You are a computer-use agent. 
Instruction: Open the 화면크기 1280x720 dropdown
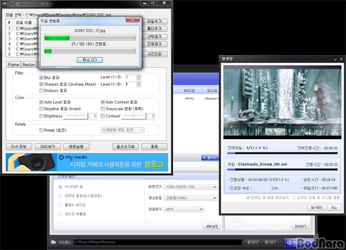190,187
